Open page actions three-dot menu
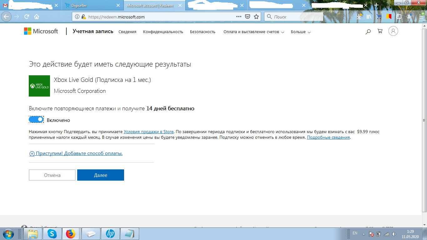This screenshot has width=427, height=240. [x=239, y=17]
